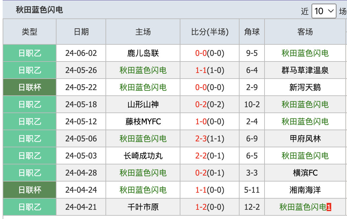Click the 1-2 score on 24-04-21
This screenshot has width=347, height=219.
pos(201,207)
